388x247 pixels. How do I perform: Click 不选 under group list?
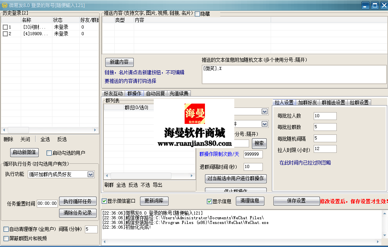pyautogui.click(x=145, y=185)
